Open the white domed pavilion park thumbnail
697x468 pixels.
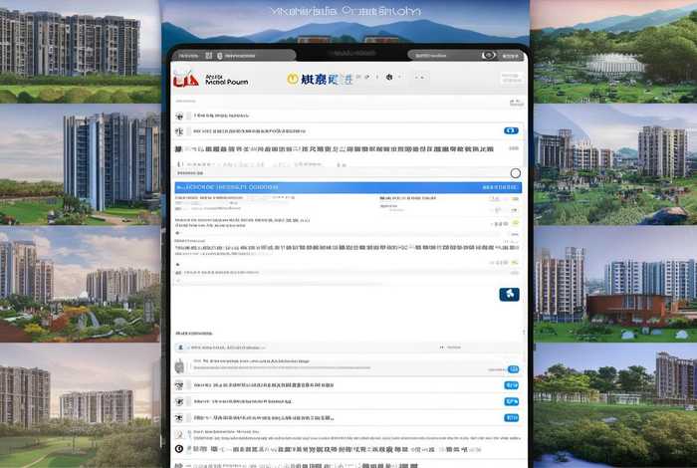(615, 52)
